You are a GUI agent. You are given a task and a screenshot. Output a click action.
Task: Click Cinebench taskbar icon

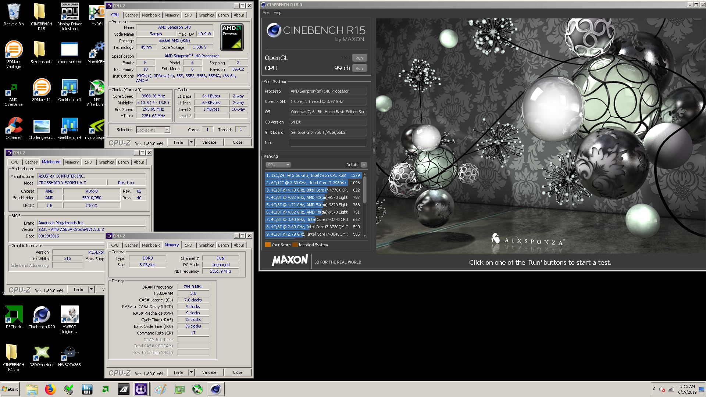pos(216,389)
